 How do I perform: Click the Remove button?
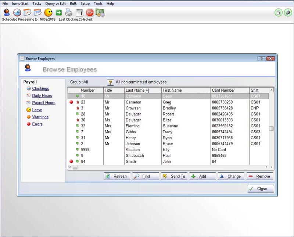point(259,176)
